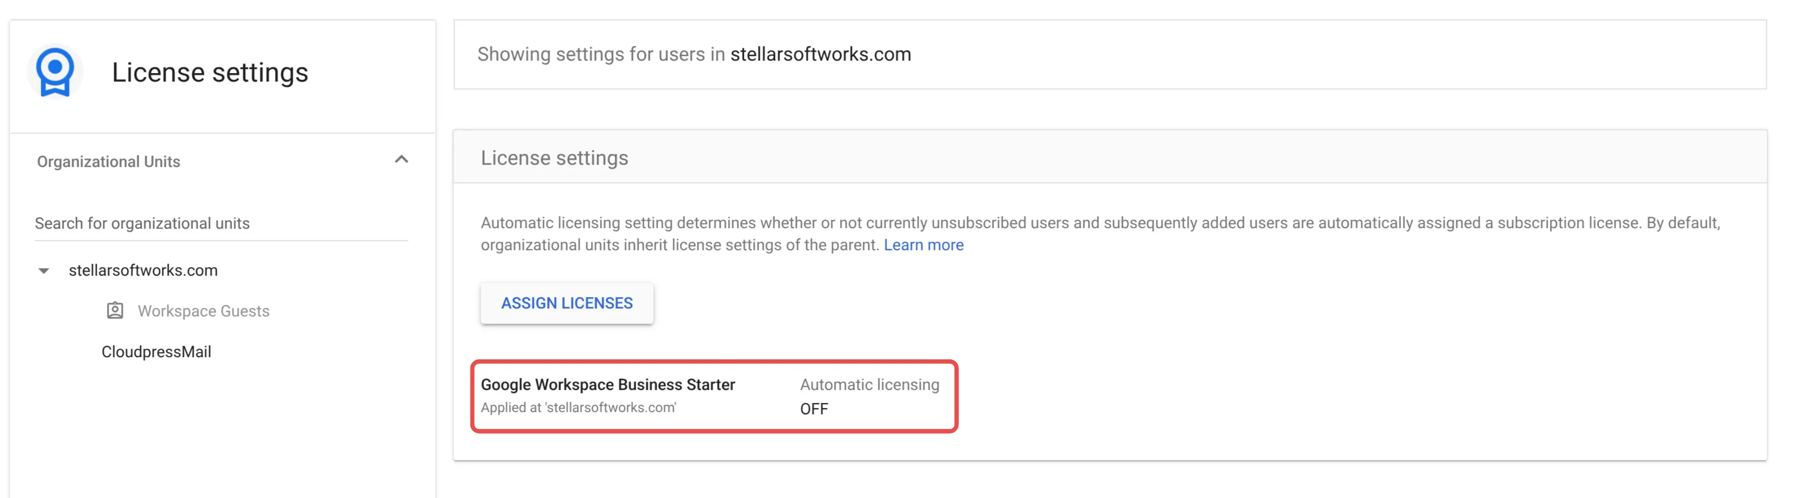Click the License settings ribbon badge icon
Screen dimensions: 1794x498
(x=55, y=72)
